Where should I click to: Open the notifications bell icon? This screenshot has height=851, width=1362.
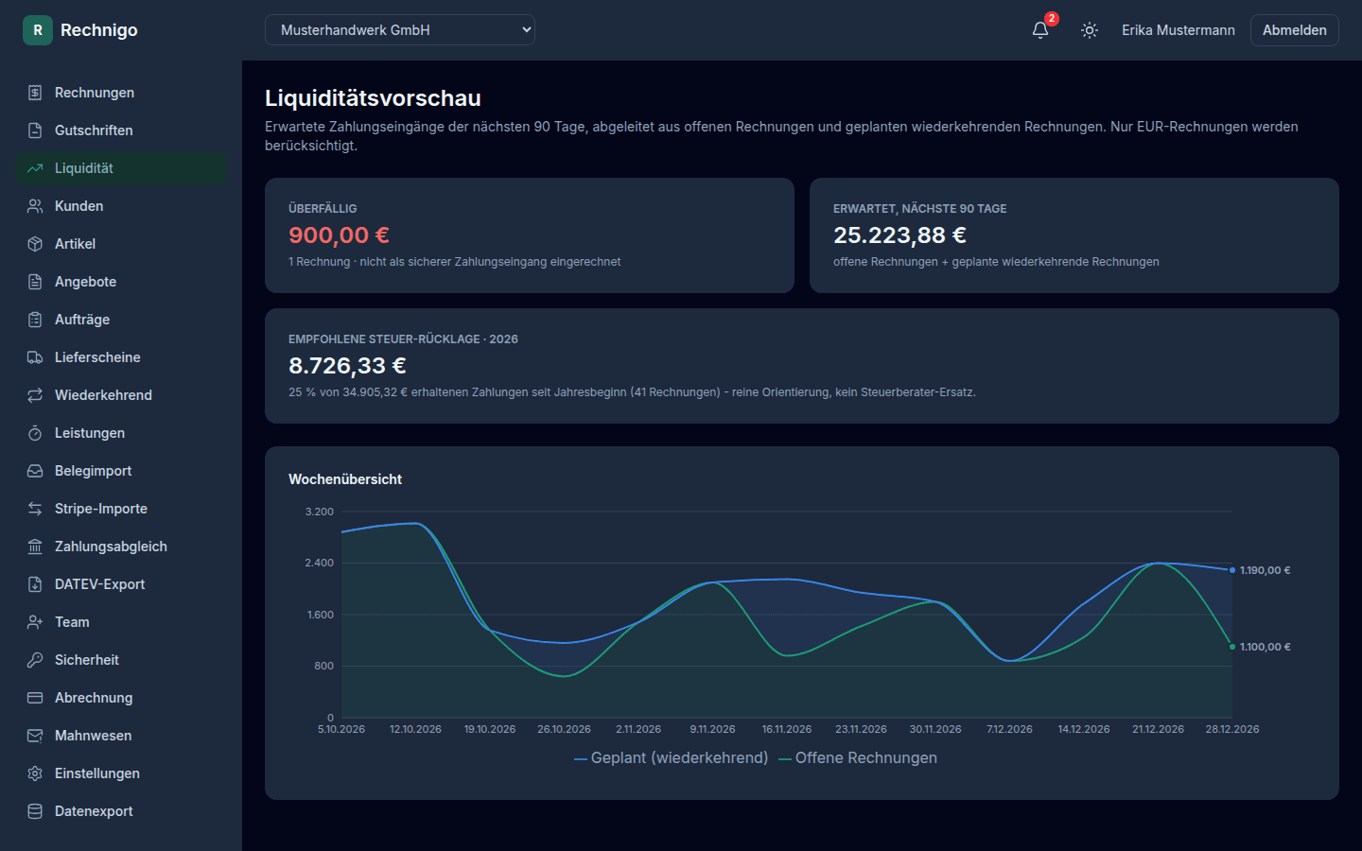pos(1040,30)
